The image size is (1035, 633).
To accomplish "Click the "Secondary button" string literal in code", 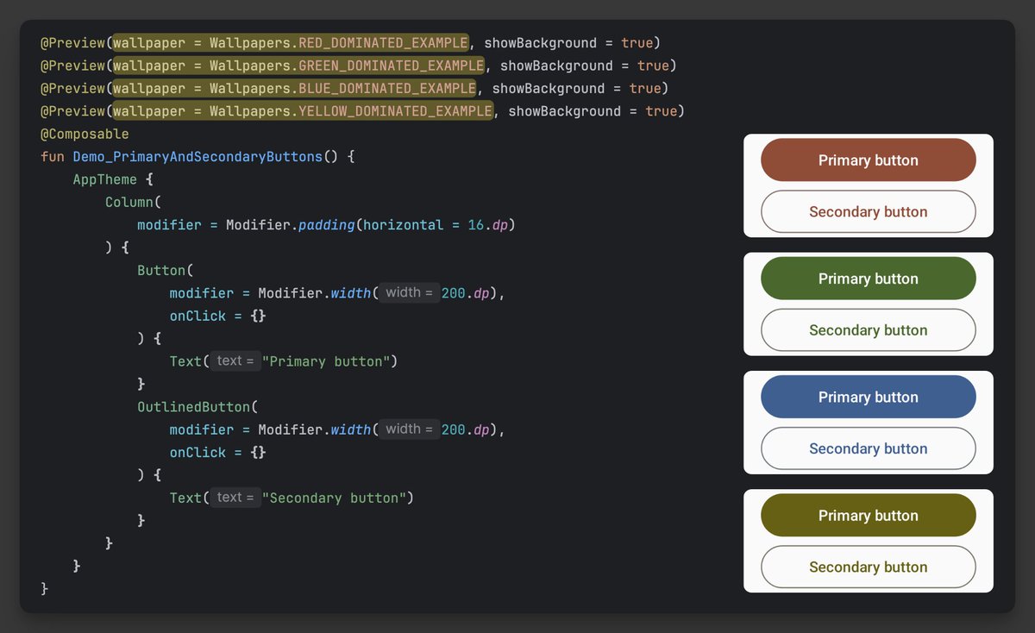I will point(335,498).
